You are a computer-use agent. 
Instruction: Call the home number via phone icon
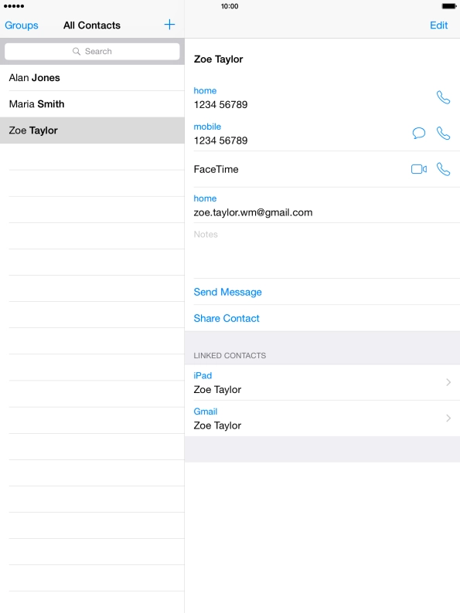point(443,97)
